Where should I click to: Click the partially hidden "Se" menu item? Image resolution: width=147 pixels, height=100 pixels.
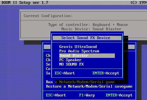[x=48, y=64]
